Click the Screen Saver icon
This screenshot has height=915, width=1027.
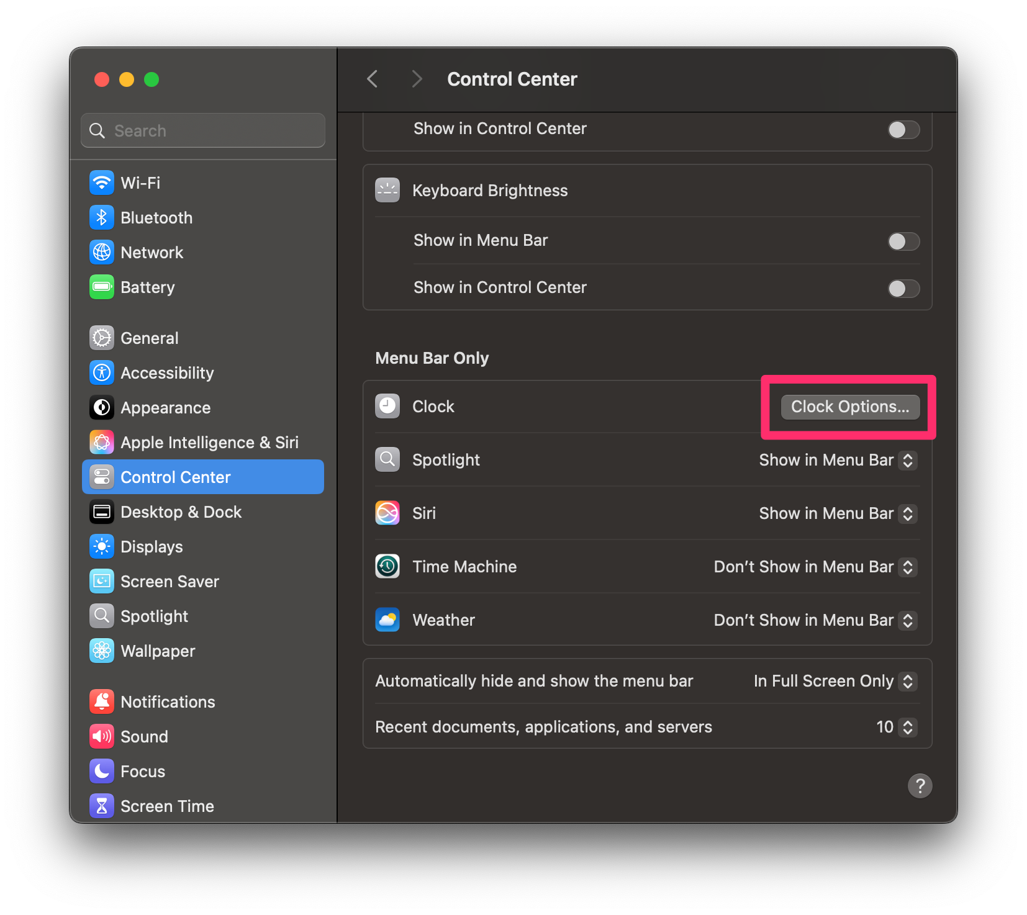(x=102, y=581)
